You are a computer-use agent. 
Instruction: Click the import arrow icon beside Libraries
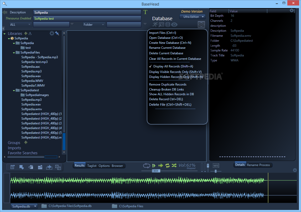click(30, 33)
